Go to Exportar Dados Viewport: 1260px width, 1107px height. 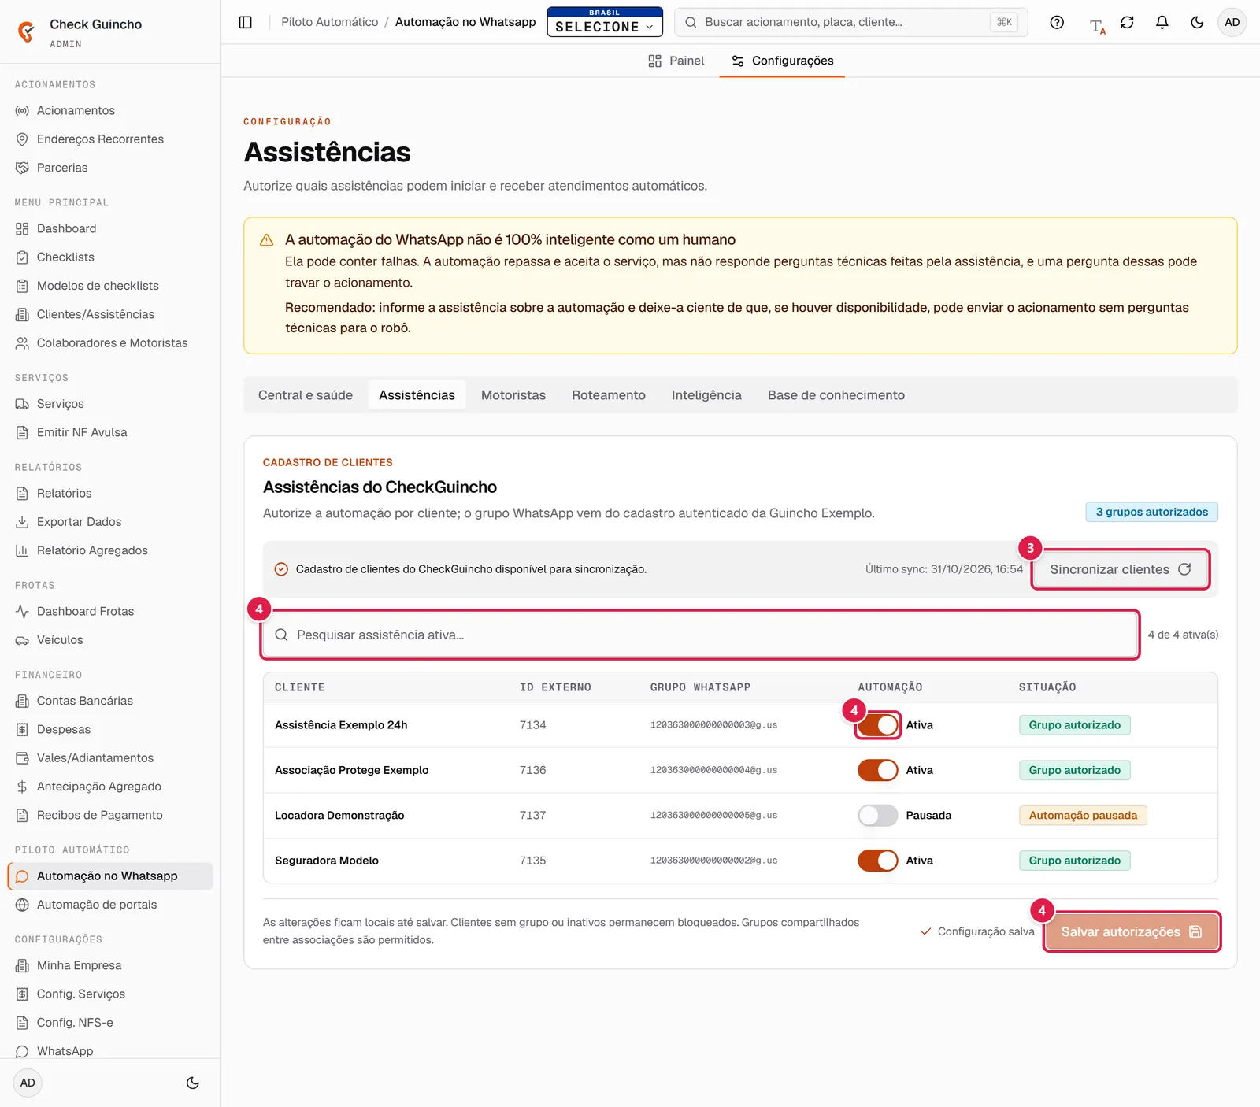point(110,522)
